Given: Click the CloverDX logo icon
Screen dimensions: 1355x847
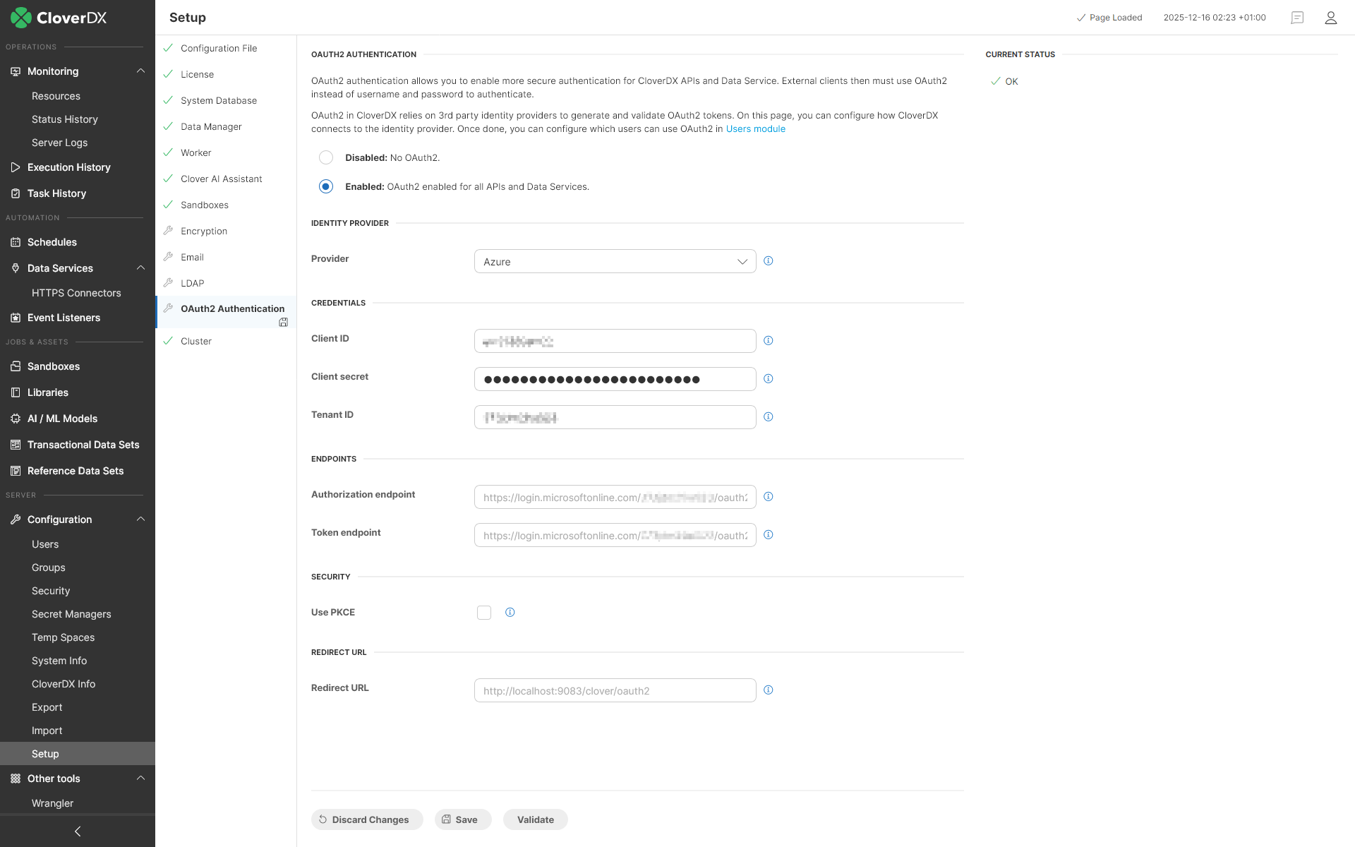Looking at the screenshot, I should [x=20, y=17].
